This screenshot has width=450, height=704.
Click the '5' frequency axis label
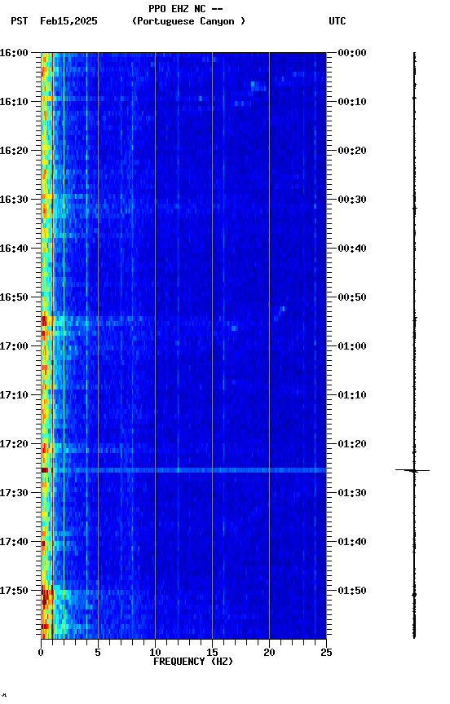tap(98, 653)
